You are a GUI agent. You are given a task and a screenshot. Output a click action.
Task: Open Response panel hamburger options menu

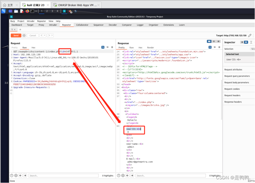point(219,47)
